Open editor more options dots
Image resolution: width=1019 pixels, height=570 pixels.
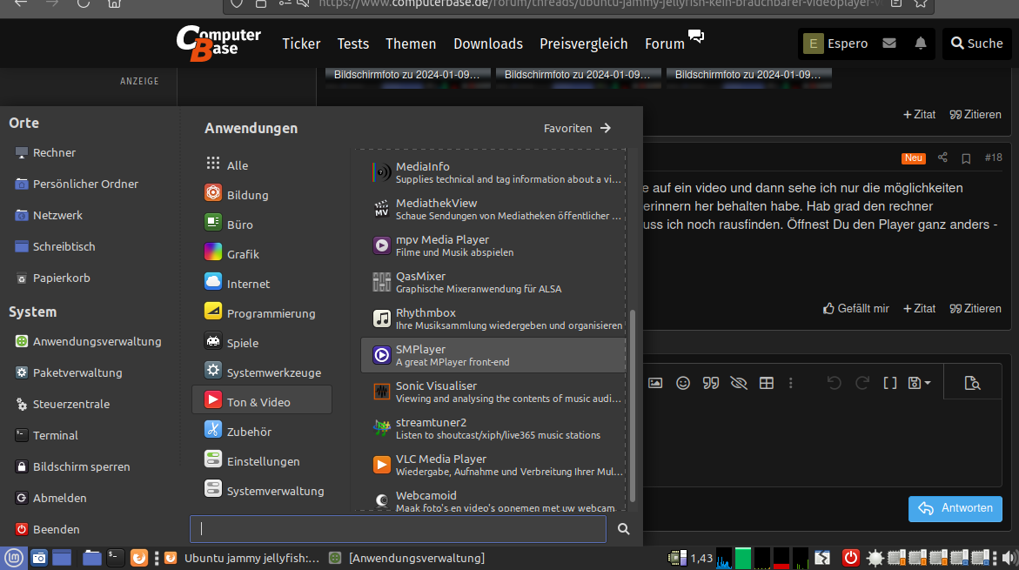pos(791,383)
